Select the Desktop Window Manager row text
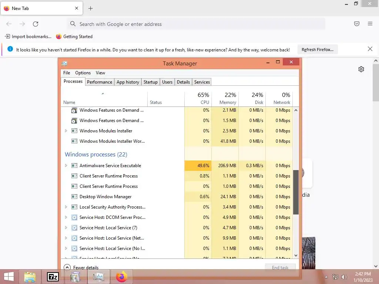Screen dimensions: 379x284 click(x=105, y=197)
